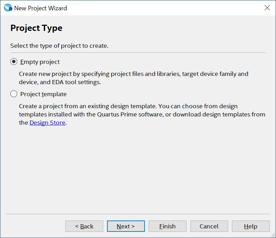Open Help for the wizard
This screenshot has width=276, height=238.
tap(251, 226)
